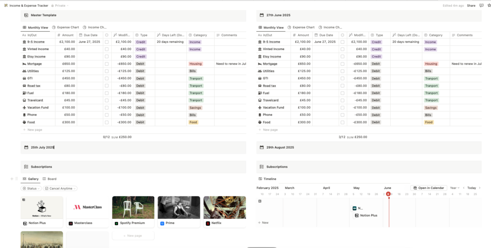
Task: Select the Timeline view tab
Action: tap(268, 179)
